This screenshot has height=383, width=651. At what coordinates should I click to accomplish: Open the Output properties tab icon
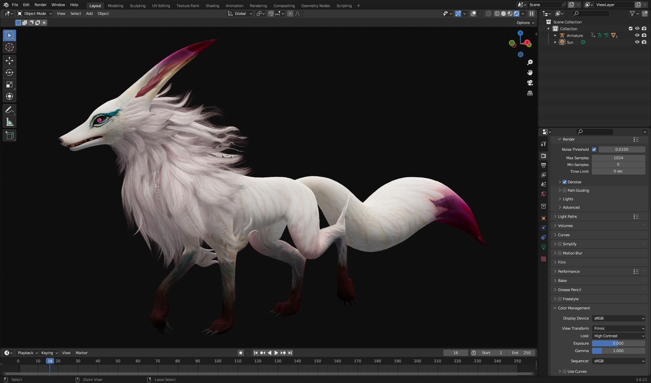coord(544,165)
